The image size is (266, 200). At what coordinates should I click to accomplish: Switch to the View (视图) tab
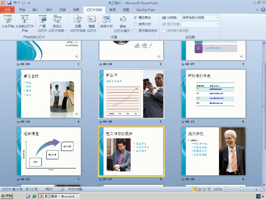click(126, 10)
